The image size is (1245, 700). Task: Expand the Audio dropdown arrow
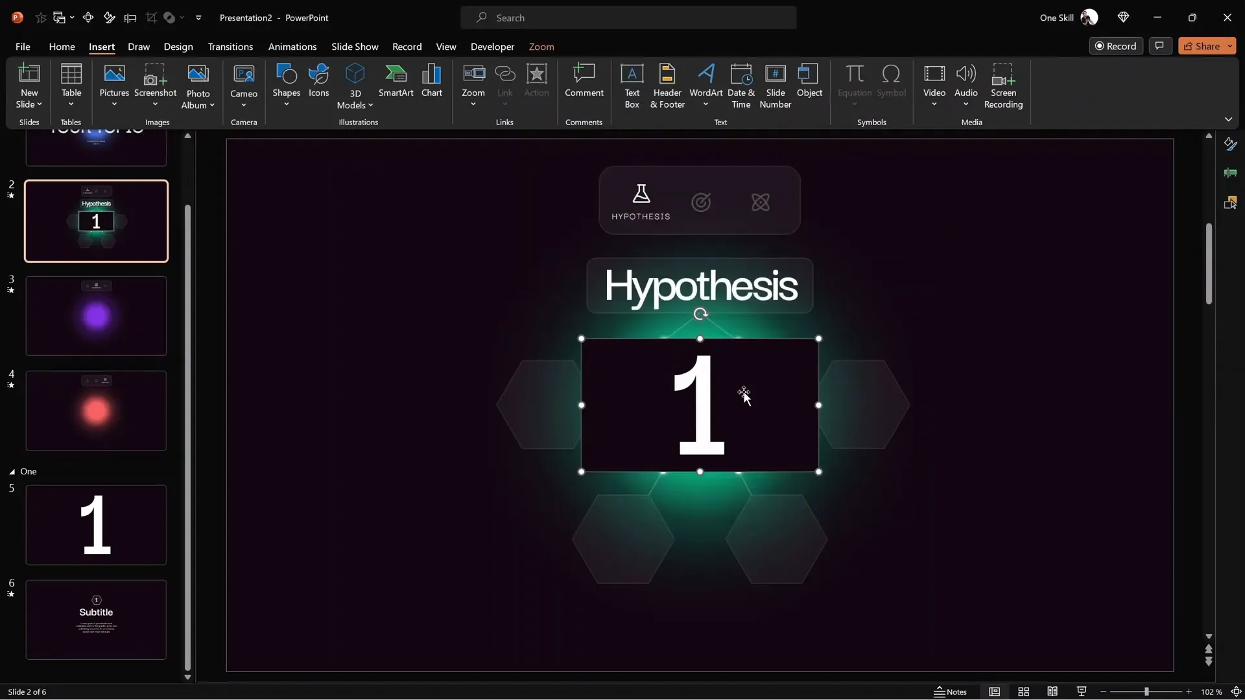click(x=966, y=104)
